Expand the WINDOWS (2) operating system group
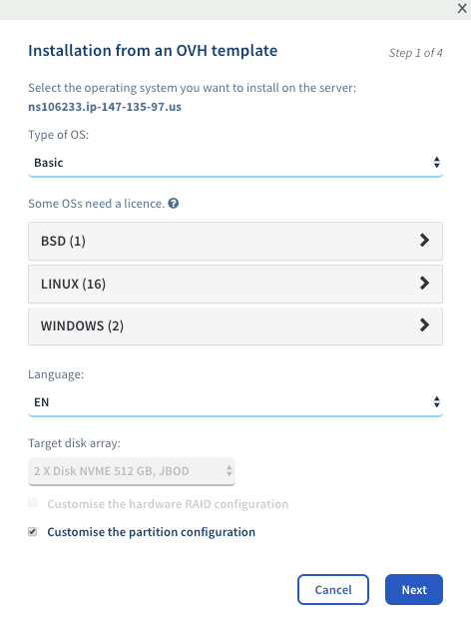 235,325
